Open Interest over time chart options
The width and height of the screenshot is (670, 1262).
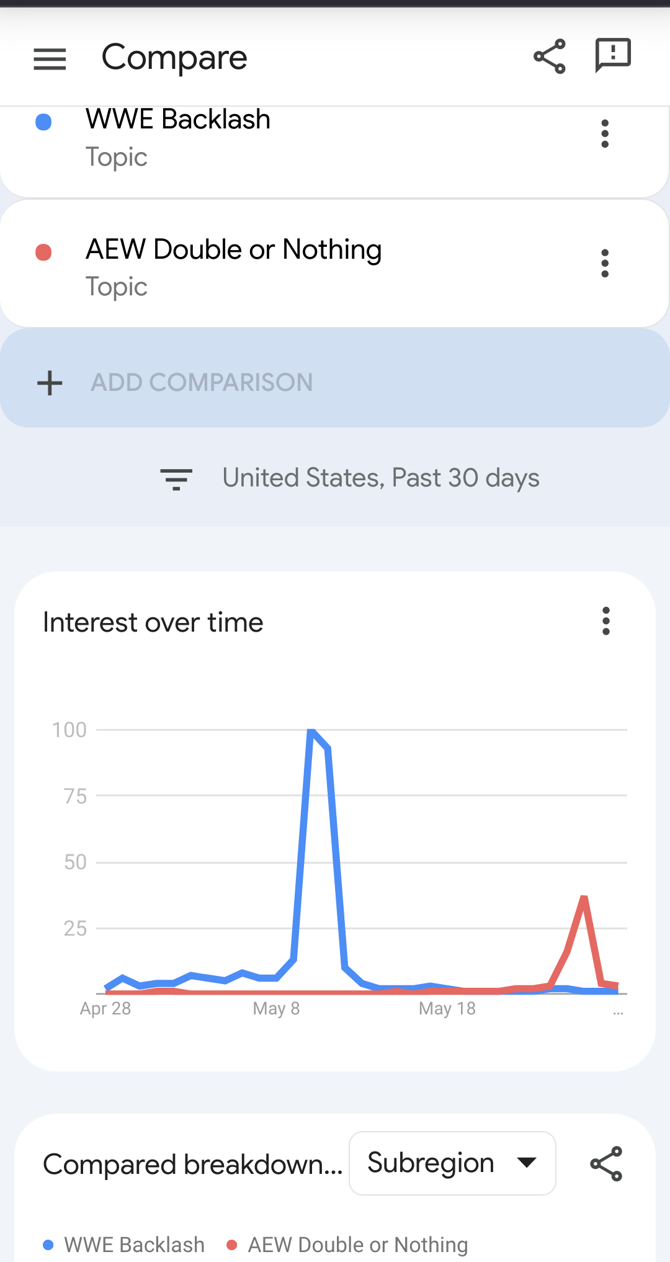pyautogui.click(x=606, y=621)
